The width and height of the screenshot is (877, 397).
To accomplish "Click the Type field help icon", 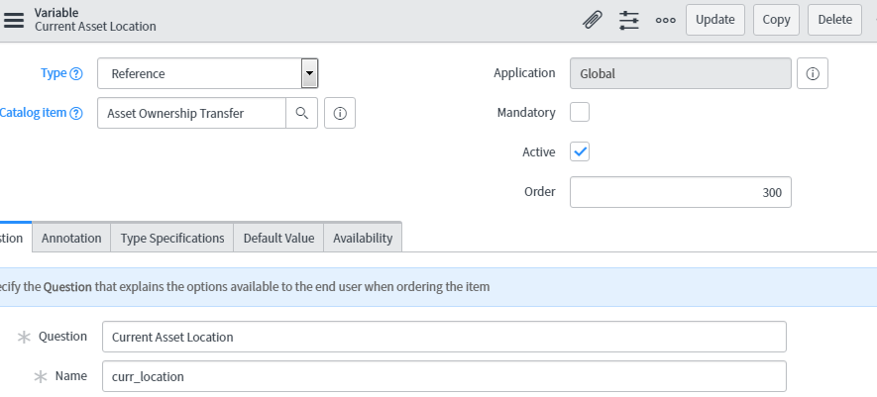I will pos(76,73).
